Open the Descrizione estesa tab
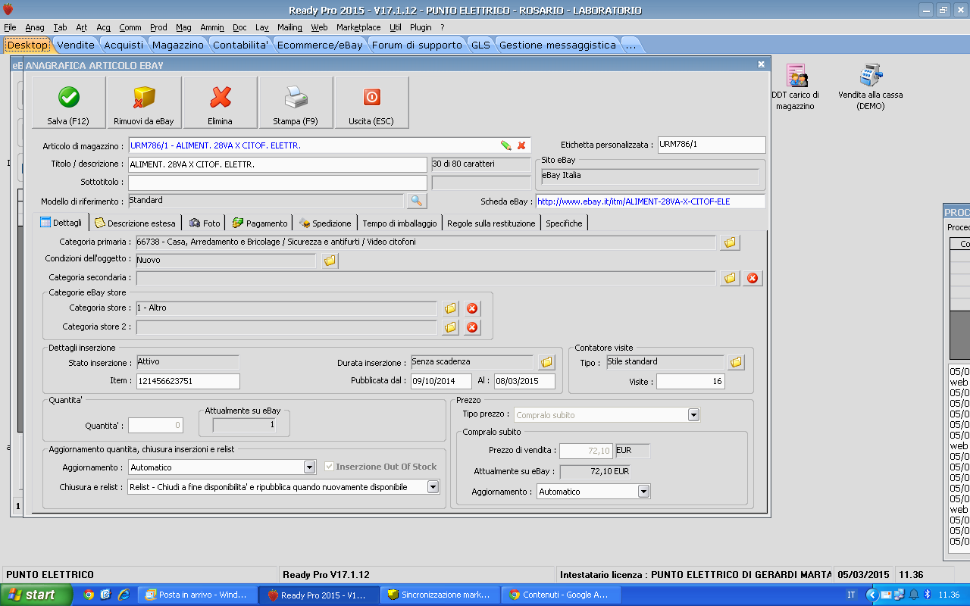Viewport: 970px width, 606px height. point(135,223)
